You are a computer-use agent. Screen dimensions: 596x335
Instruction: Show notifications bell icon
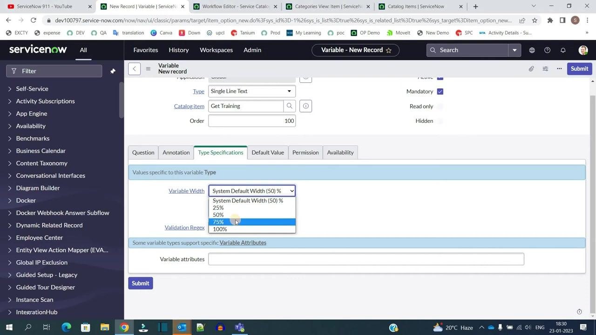pyautogui.click(x=563, y=50)
